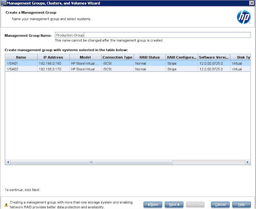Click scrollbar left arrow
This screenshot has height=209, width=256.
8,162
